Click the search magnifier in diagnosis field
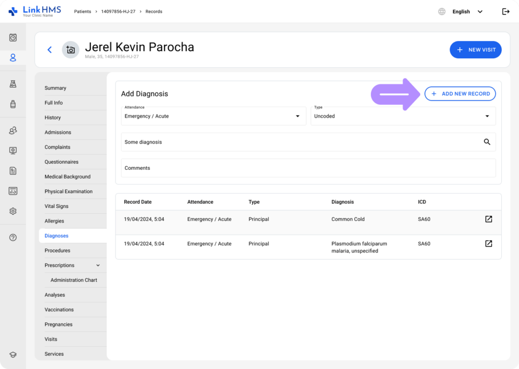 point(487,142)
